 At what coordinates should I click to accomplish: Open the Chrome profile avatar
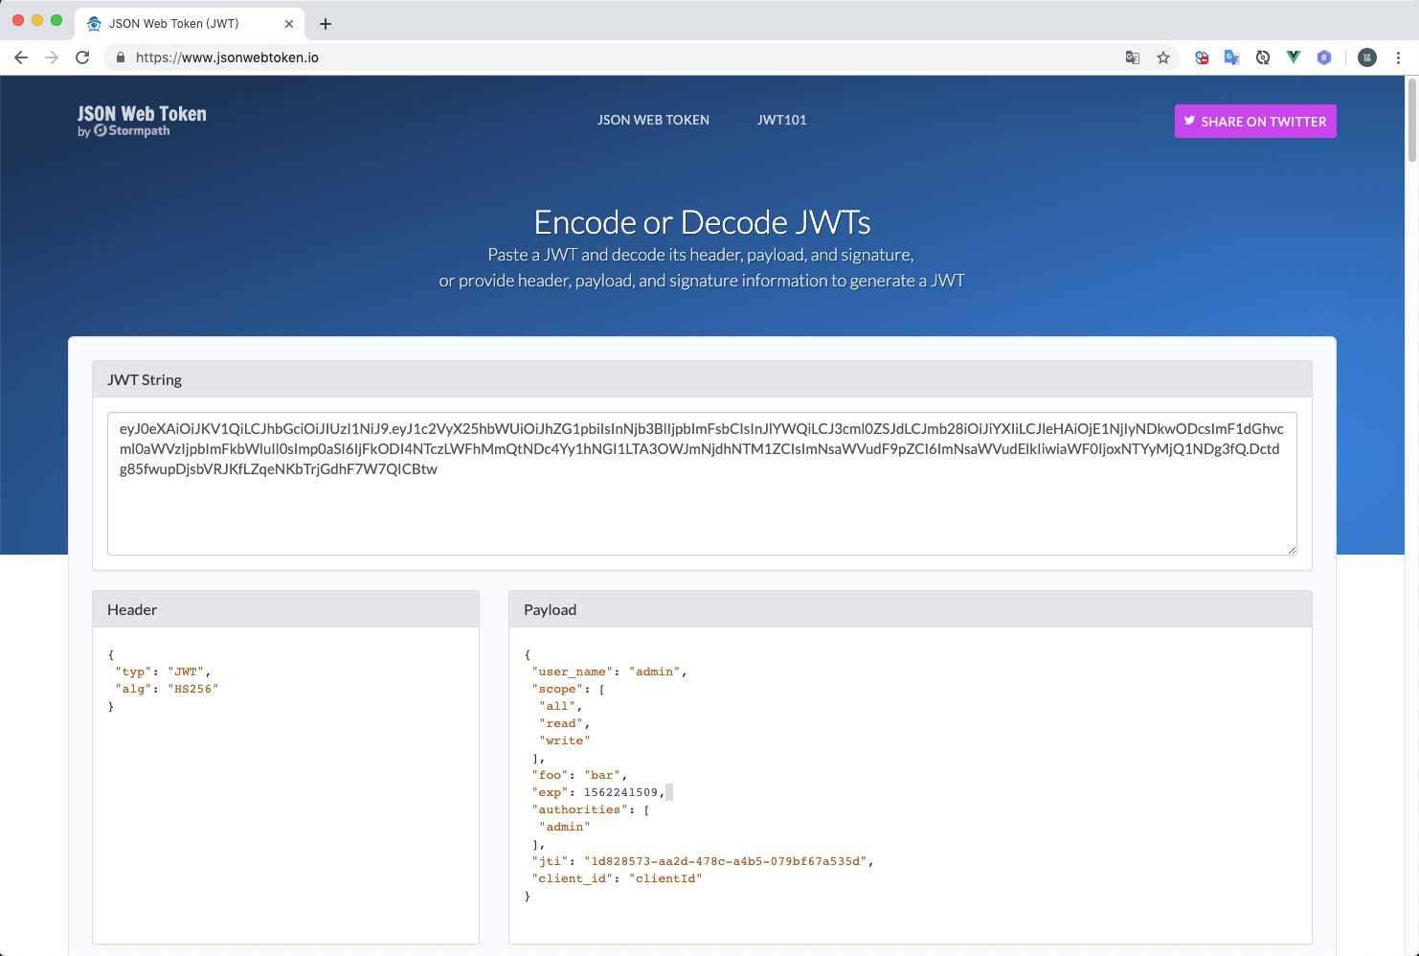(1367, 57)
